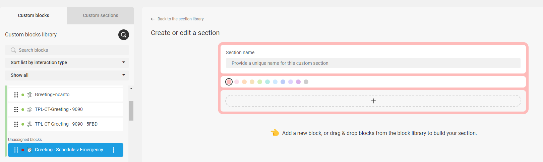543x162 pixels.
Task: Choose the green color swatch
Action: click(260, 82)
